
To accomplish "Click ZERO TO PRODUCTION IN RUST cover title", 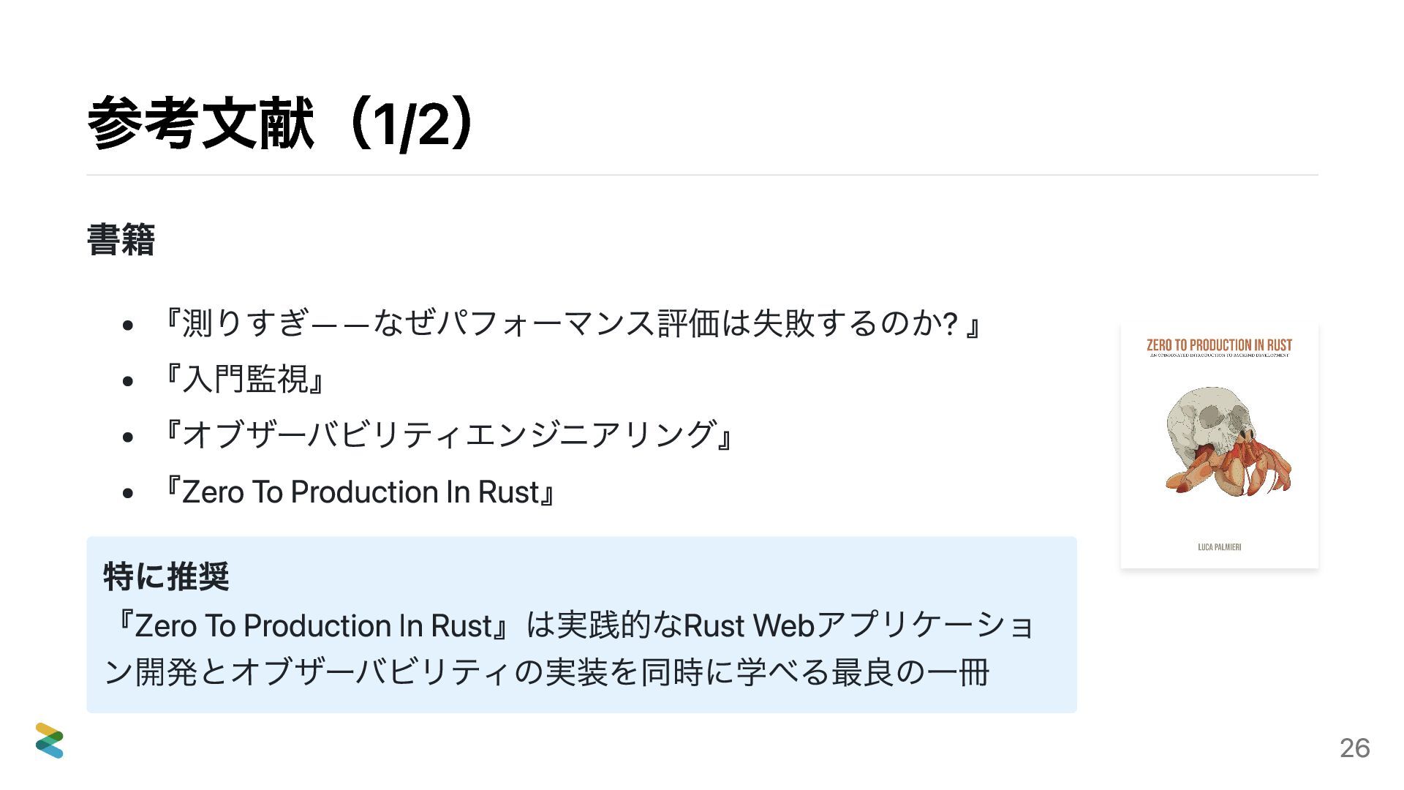I will [x=1219, y=345].
